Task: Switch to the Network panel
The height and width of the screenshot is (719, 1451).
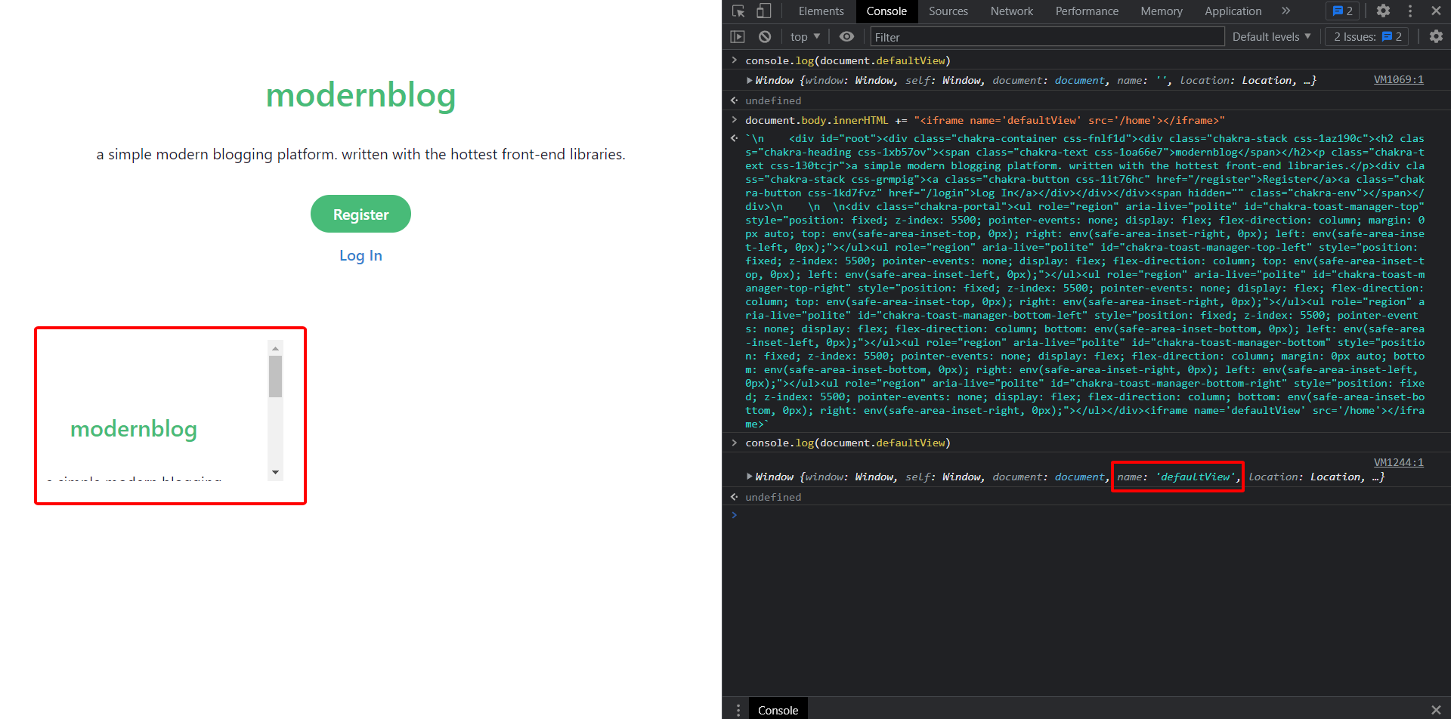Action: coord(1011,11)
